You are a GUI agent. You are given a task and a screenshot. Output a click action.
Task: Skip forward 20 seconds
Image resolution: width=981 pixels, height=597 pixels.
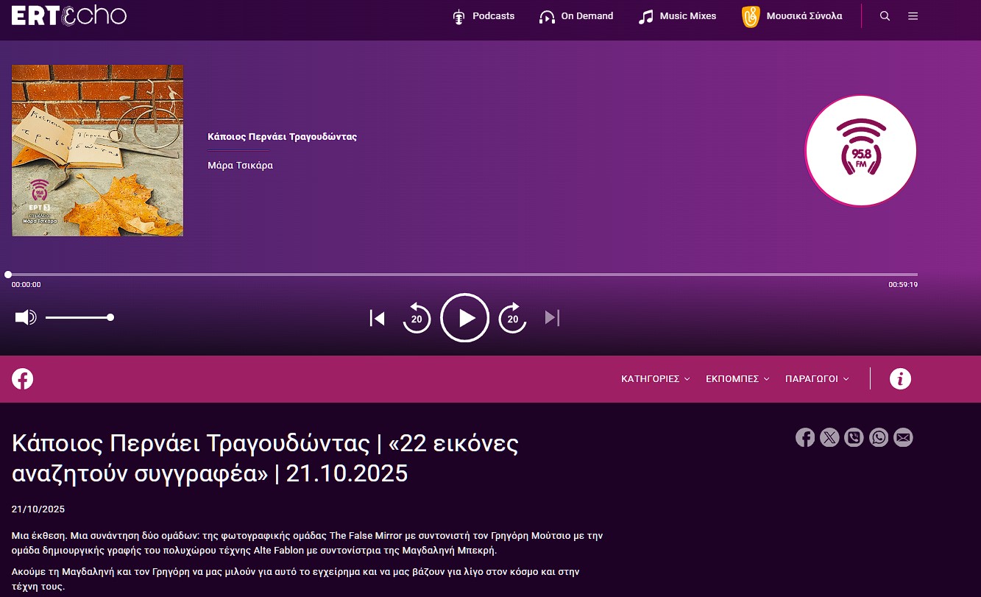click(513, 318)
